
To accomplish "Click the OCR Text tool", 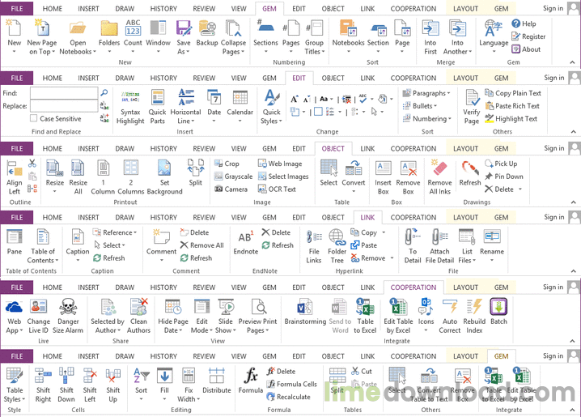I will (278, 189).
